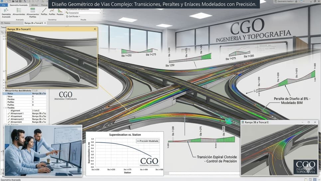Viewport: 321px width, 181px height.
Task: Click the first status bar view icon at bottom right
Action: click(306, 180)
